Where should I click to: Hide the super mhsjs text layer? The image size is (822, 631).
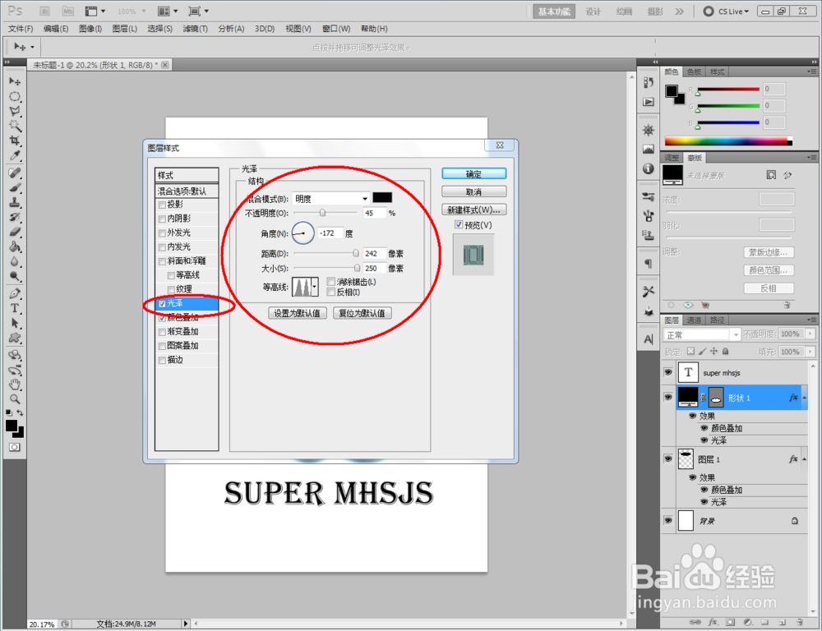(x=667, y=372)
